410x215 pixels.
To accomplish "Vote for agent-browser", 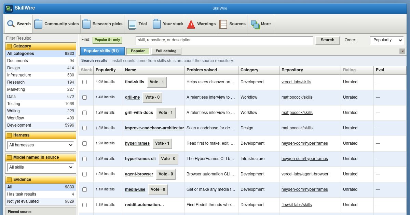I will tap(166, 174).
